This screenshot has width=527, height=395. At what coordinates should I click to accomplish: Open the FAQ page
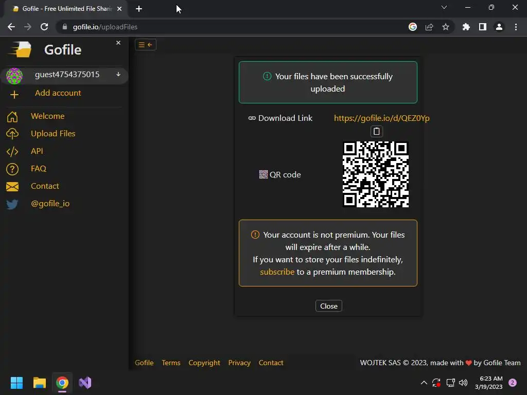[38, 168]
